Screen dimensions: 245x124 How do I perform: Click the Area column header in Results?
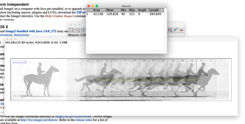click(99, 10)
